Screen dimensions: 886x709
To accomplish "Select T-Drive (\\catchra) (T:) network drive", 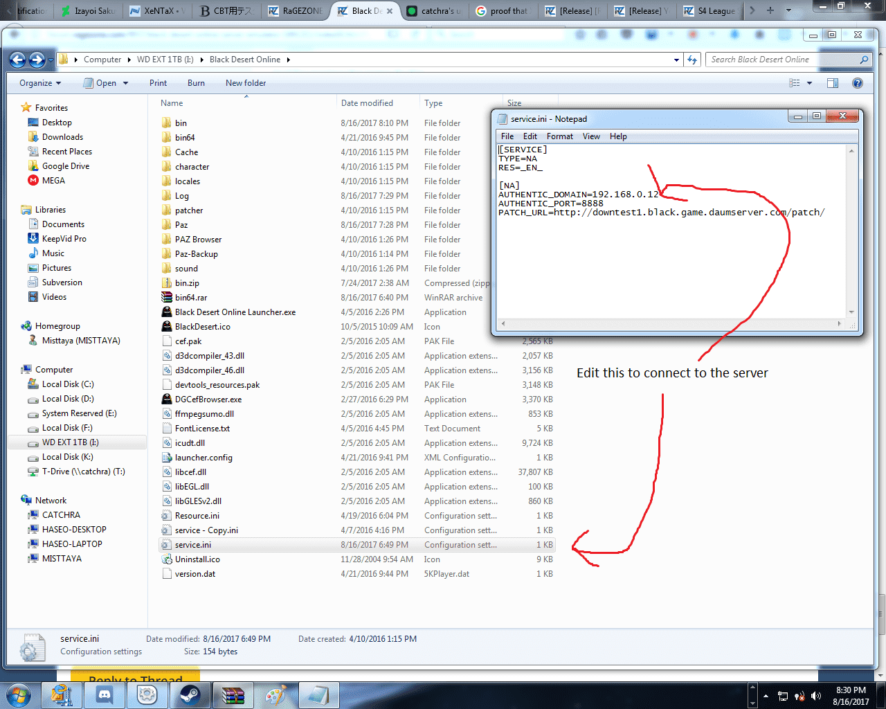I will tap(83, 472).
